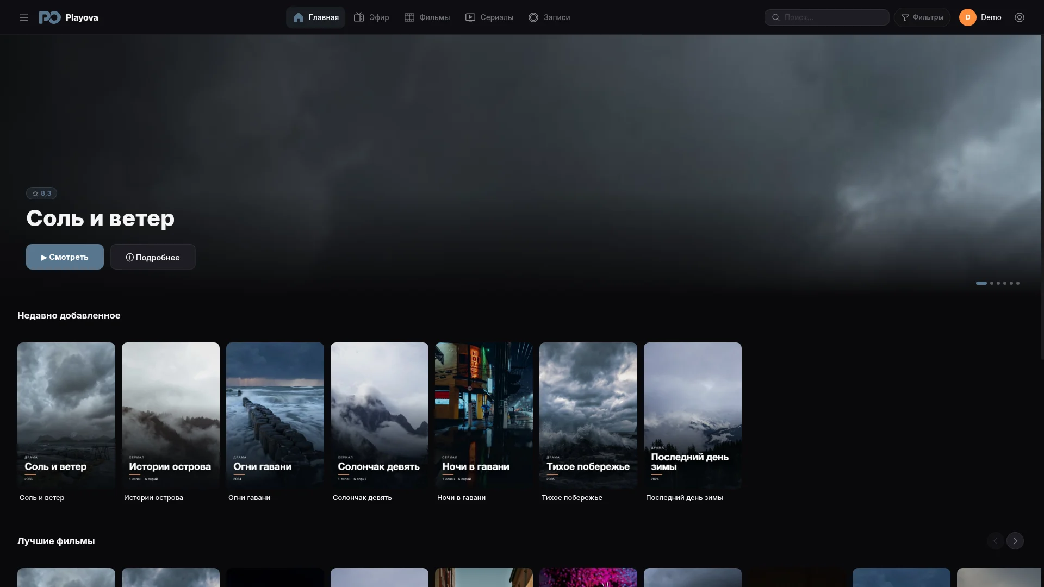Click the Подробнее info button
1044x587 pixels.
(x=153, y=257)
